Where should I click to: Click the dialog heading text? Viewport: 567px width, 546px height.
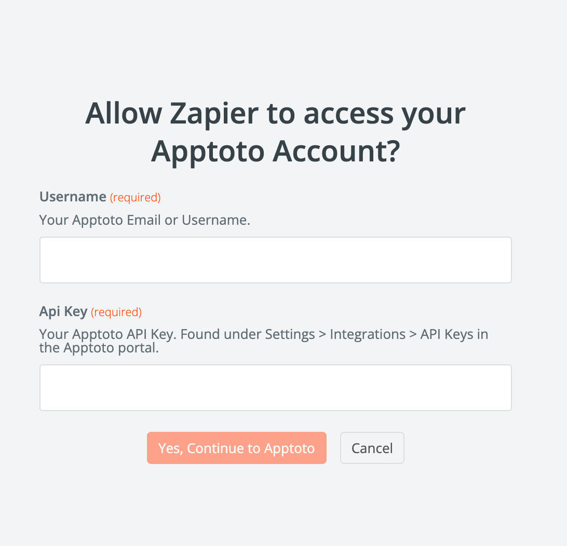tap(275, 132)
